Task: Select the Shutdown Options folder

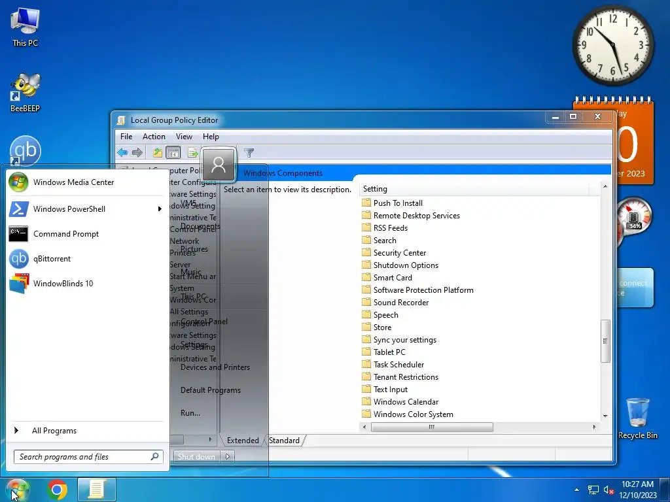Action: [x=400, y=265]
